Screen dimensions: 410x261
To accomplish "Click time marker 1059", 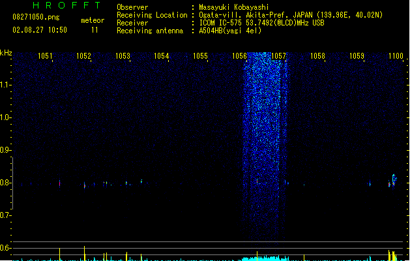I will pyautogui.click(x=357, y=56).
